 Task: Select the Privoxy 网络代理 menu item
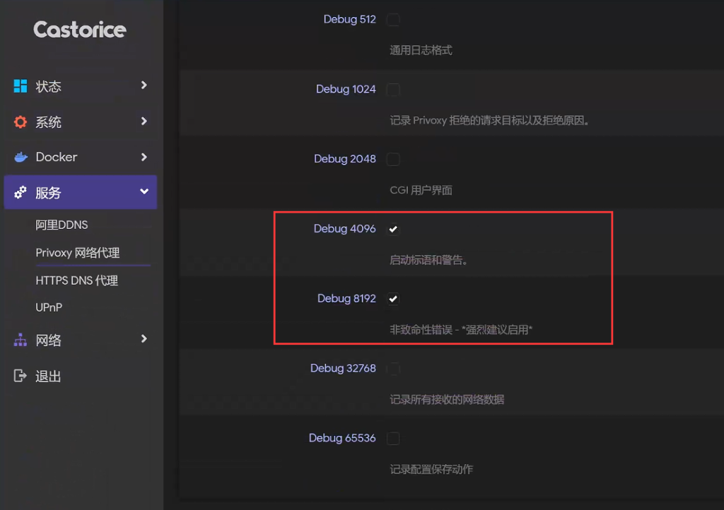78,253
